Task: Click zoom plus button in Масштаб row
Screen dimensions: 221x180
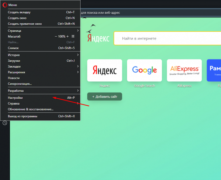Action: 67,37
